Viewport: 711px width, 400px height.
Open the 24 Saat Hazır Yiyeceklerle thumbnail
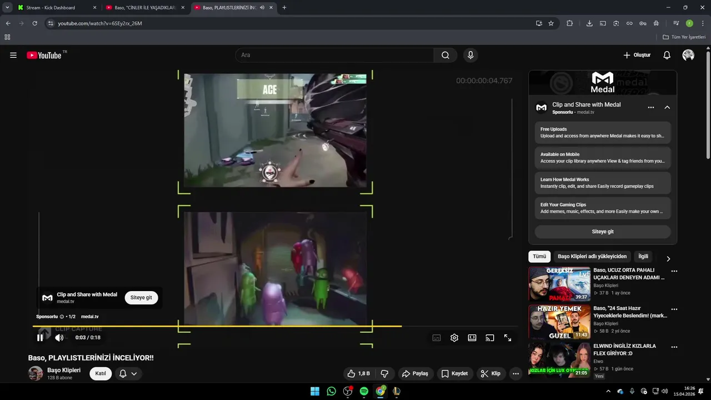(559, 322)
